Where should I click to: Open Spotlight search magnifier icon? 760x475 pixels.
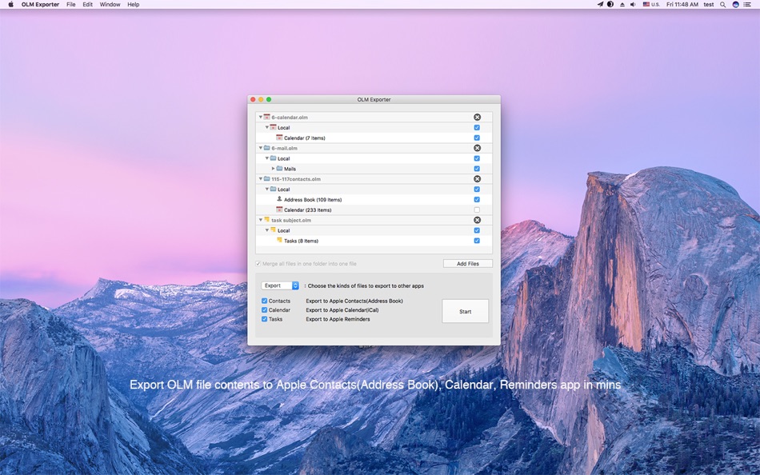(x=722, y=4)
